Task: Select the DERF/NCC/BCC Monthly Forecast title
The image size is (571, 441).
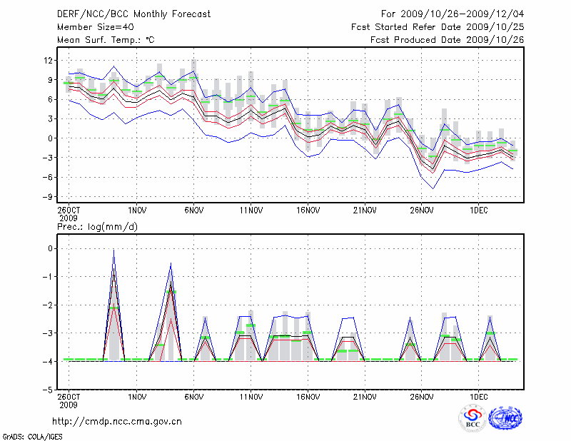Action: [133, 14]
